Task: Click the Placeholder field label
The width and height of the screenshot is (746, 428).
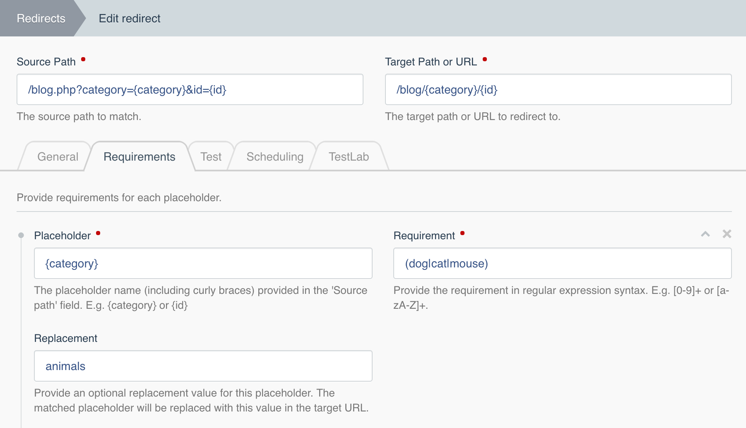Action: coord(62,236)
